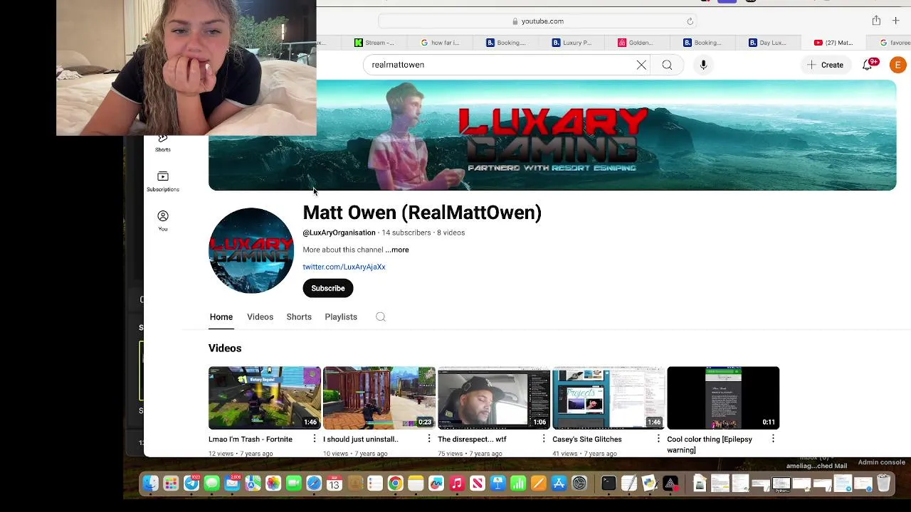Open Safari from the Dock

(314, 484)
